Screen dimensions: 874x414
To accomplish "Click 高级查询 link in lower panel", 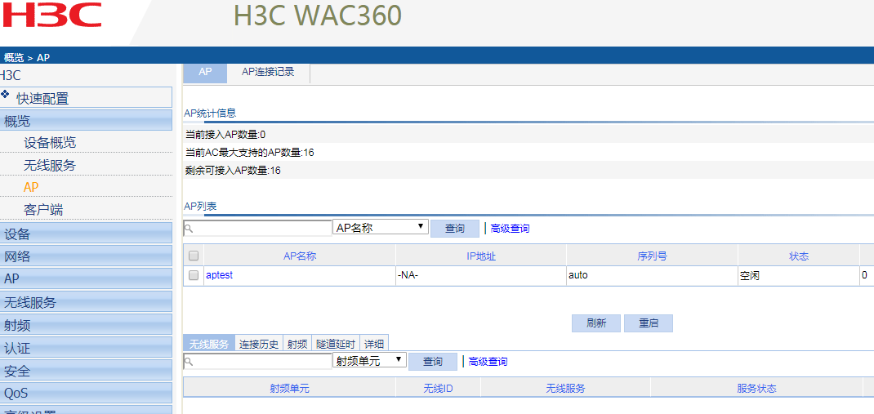I will (488, 362).
